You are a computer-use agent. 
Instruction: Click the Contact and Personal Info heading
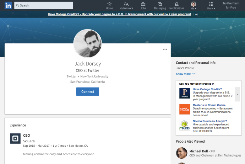click(196, 63)
